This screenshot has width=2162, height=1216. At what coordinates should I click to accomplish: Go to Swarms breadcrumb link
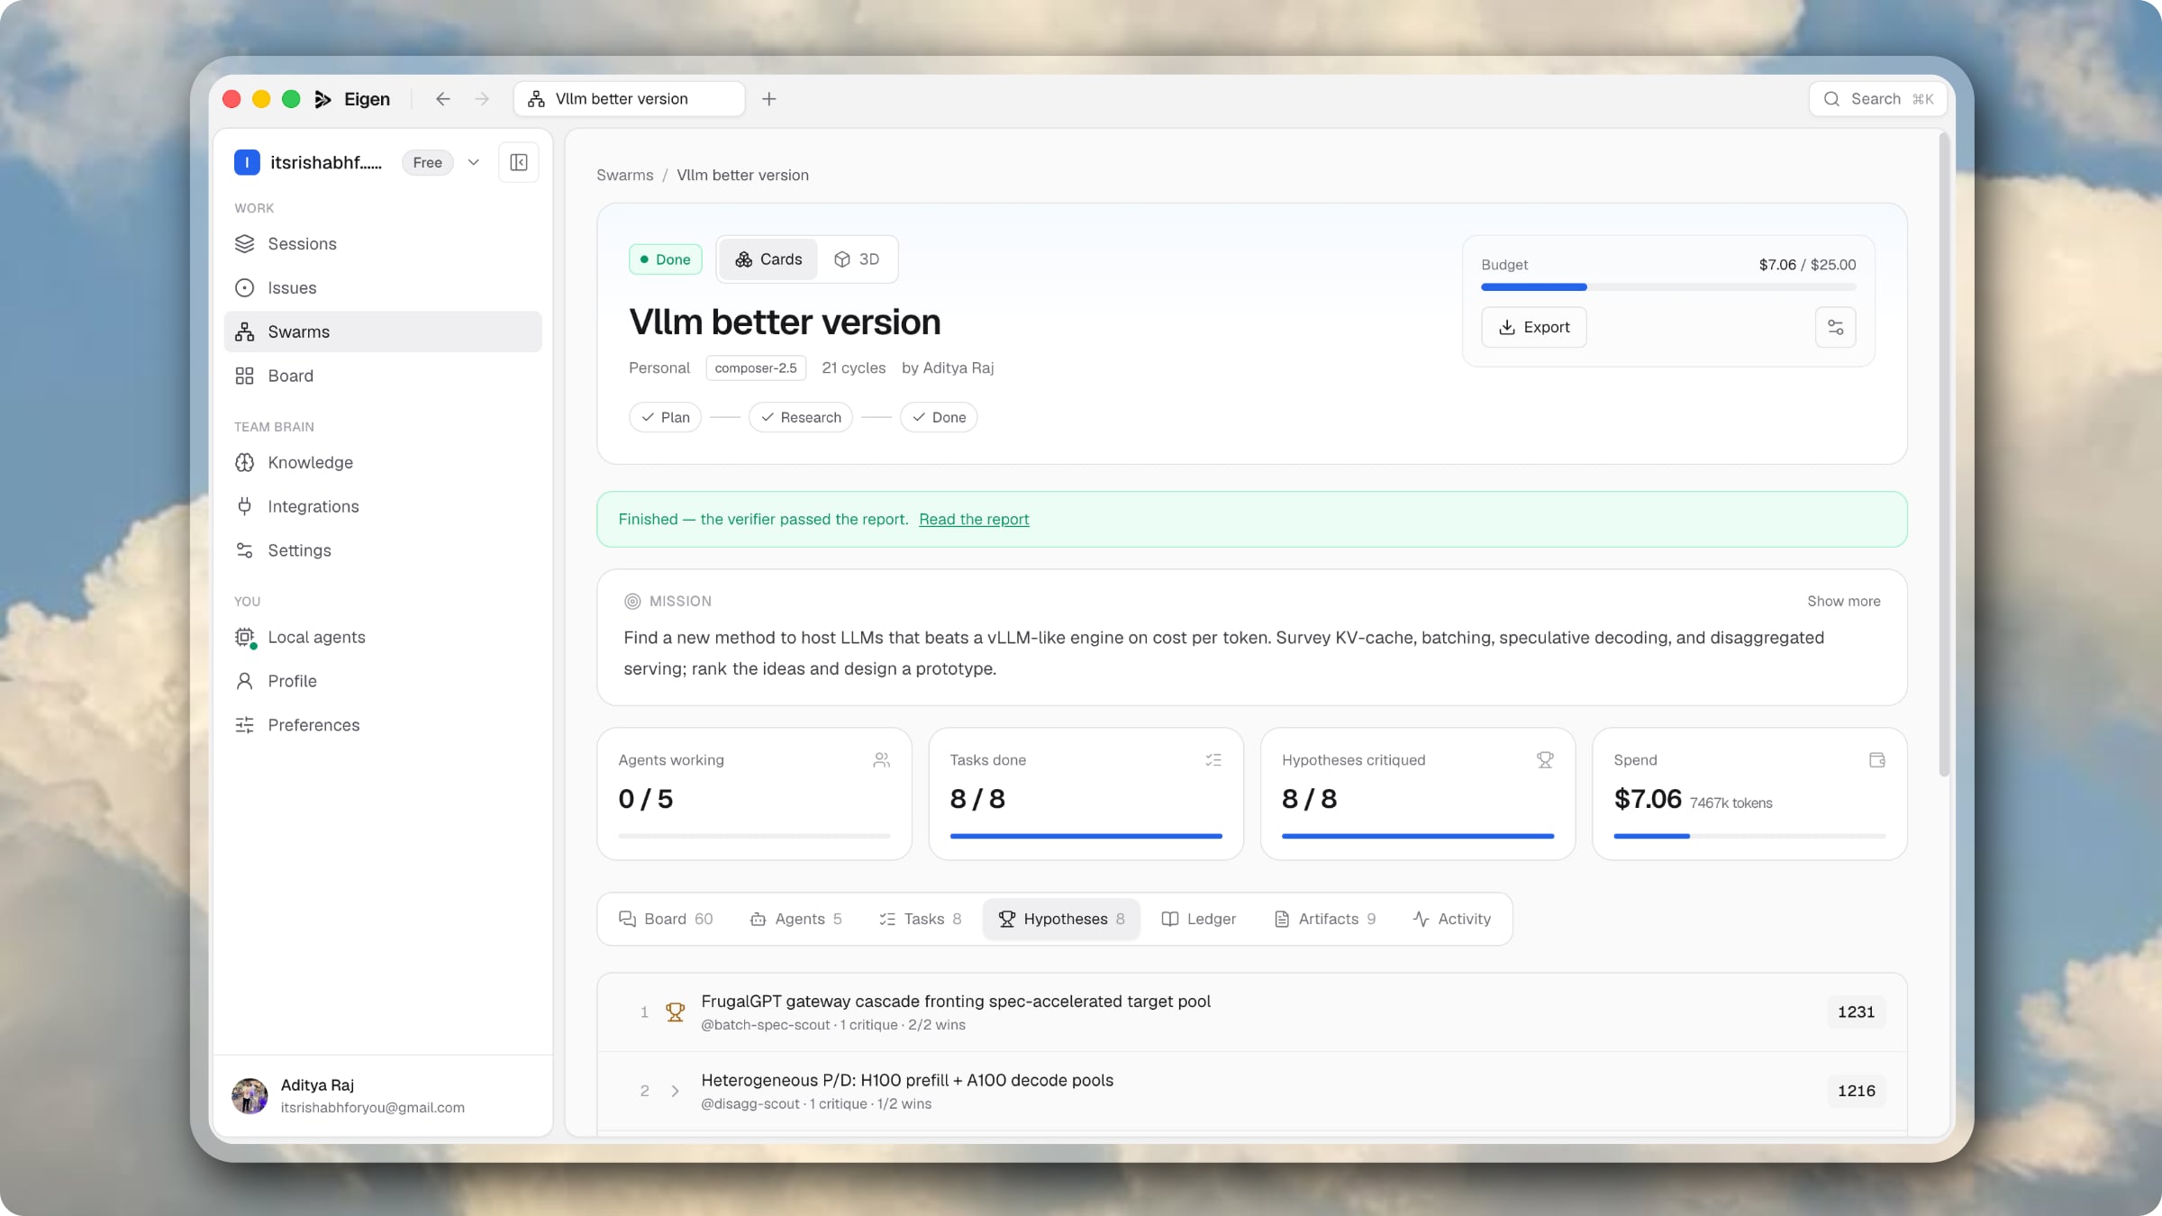(625, 175)
